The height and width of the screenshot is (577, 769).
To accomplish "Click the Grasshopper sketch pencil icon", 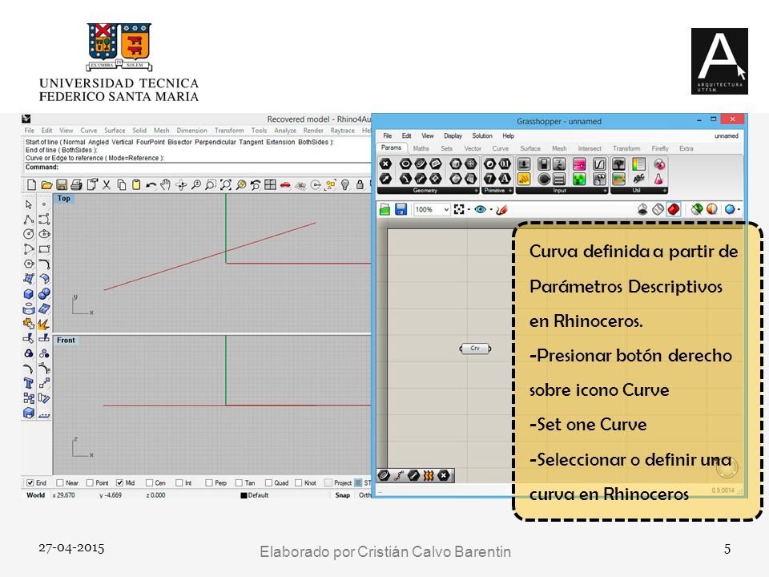I will point(501,210).
